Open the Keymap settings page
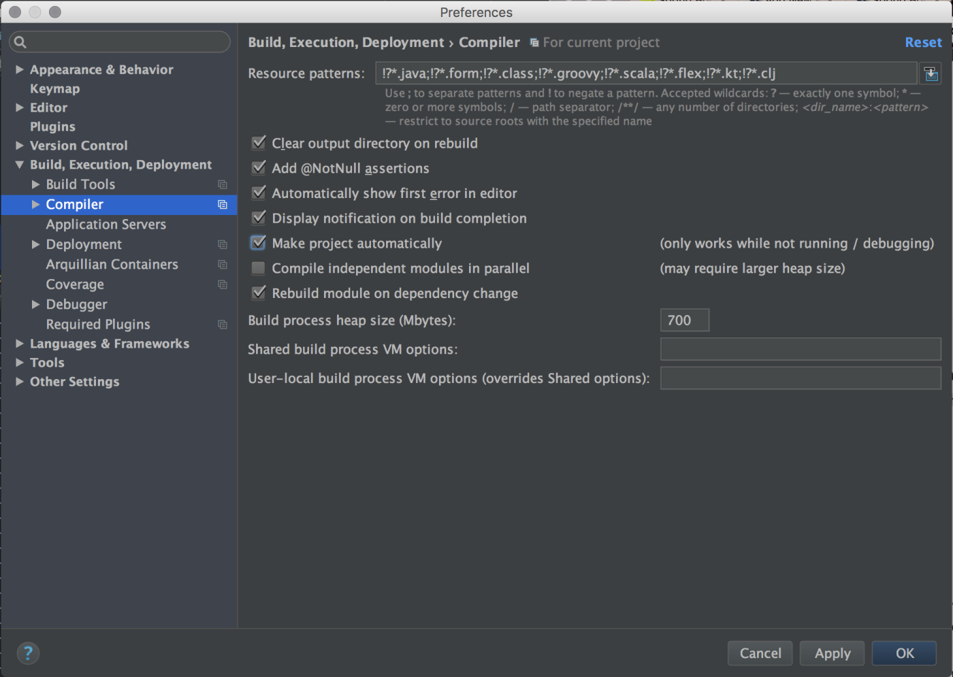 54,88
